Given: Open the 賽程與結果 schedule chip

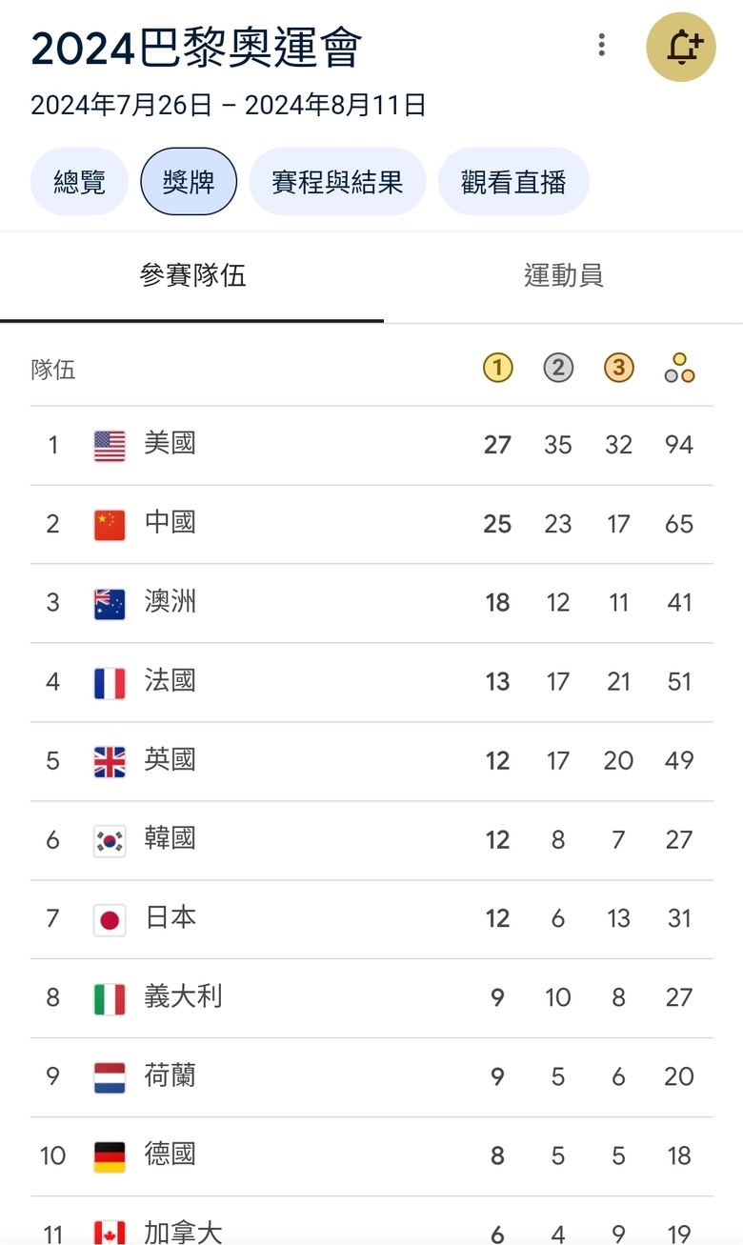Looking at the screenshot, I should (x=337, y=182).
